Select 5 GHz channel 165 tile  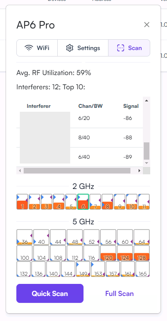click(x=143, y=269)
